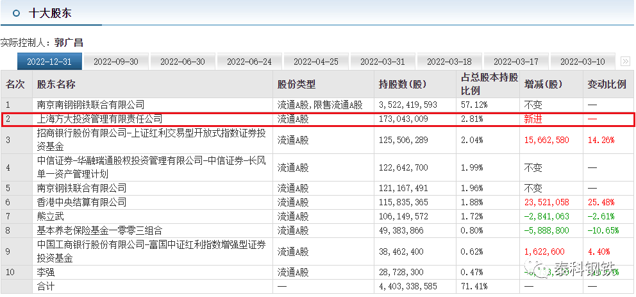Viewport: 636px width, 297px height.
Task: Click the 4.40% change ratio
Action: (599, 251)
